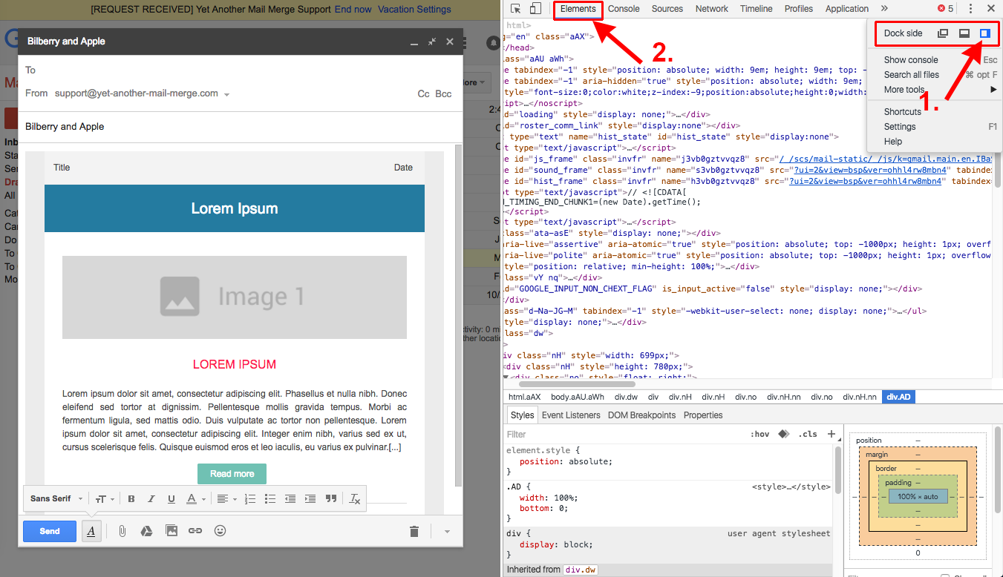Viewport: 1003px width, 577px height.
Task: Open the Event Listeners tab
Action: tap(569, 415)
